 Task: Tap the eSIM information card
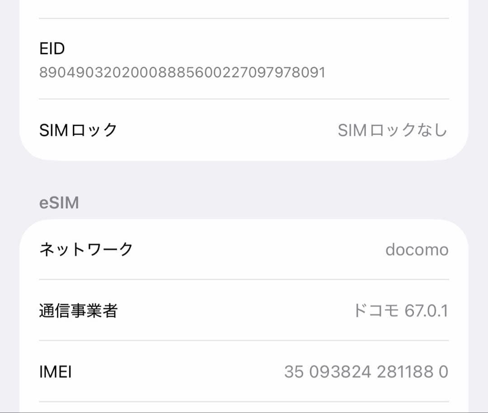pos(244,312)
